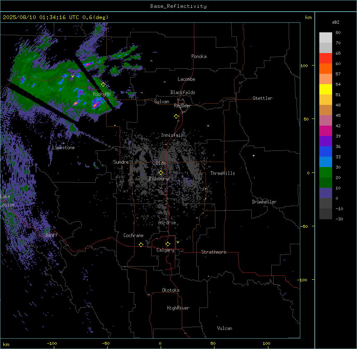Click the -10 value on the dBZ scale
Viewport: 357px width, 349px height.
coord(339,208)
